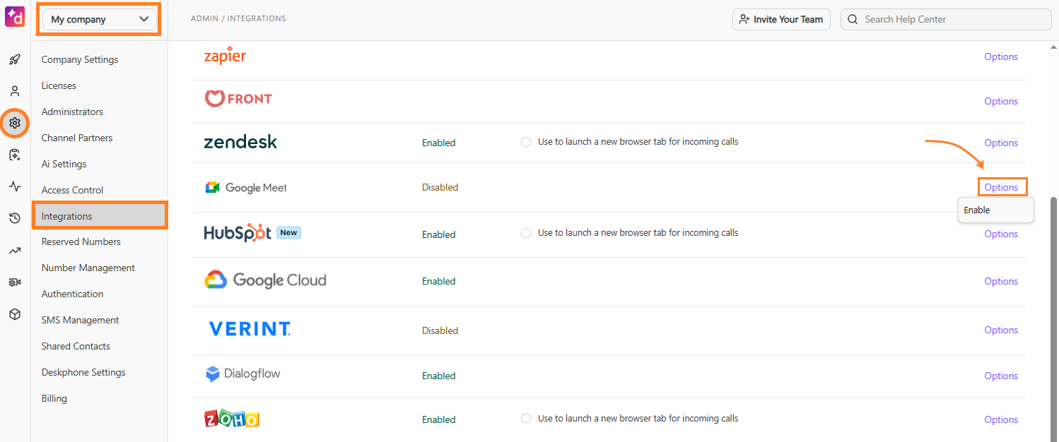Open the trending analytics arrow icon
This screenshot has width=1059, height=442.
point(15,250)
